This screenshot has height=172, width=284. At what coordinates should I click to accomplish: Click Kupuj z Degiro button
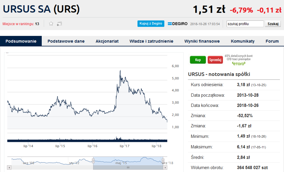[x=151, y=23]
